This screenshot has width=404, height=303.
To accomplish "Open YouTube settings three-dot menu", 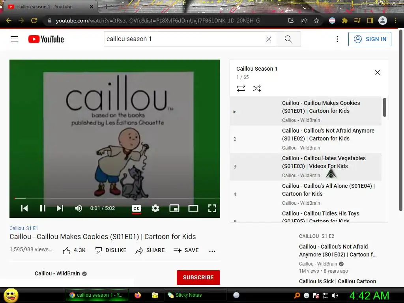I will point(337,39).
